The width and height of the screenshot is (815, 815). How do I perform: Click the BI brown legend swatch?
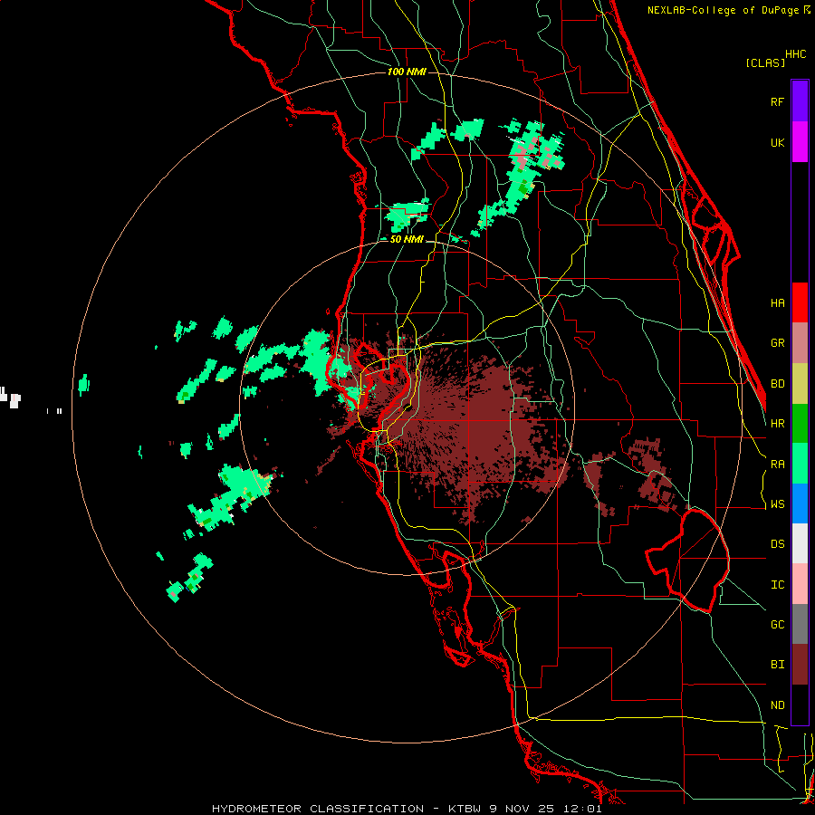[800, 665]
